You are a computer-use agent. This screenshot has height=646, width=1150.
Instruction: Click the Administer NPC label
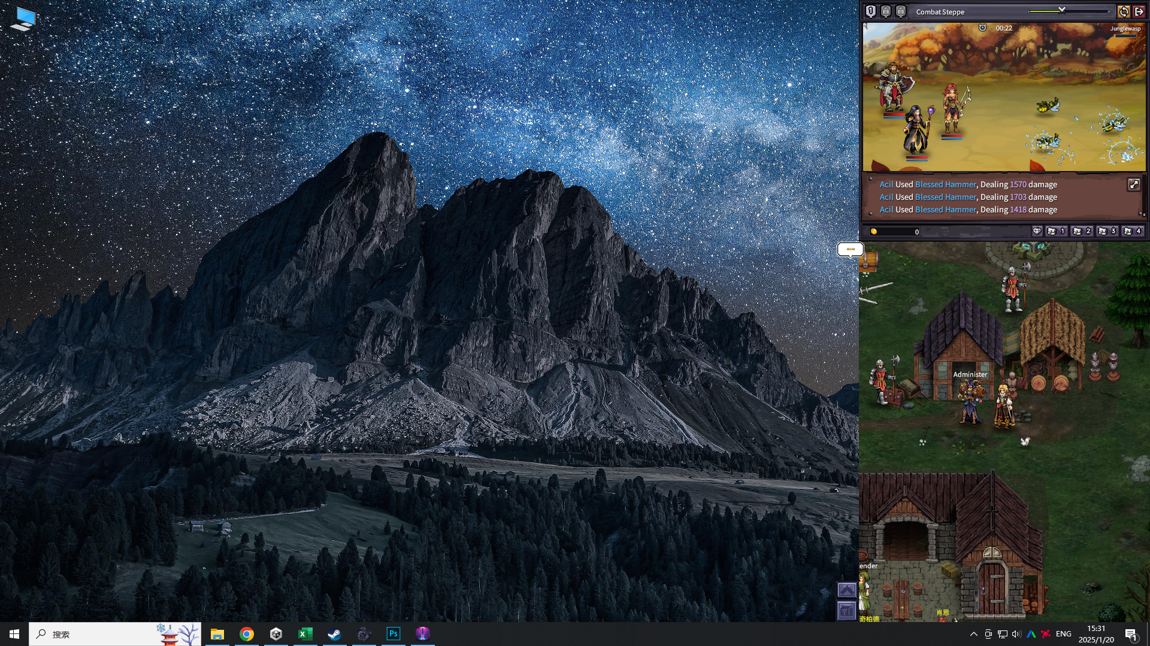(x=970, y=374)
